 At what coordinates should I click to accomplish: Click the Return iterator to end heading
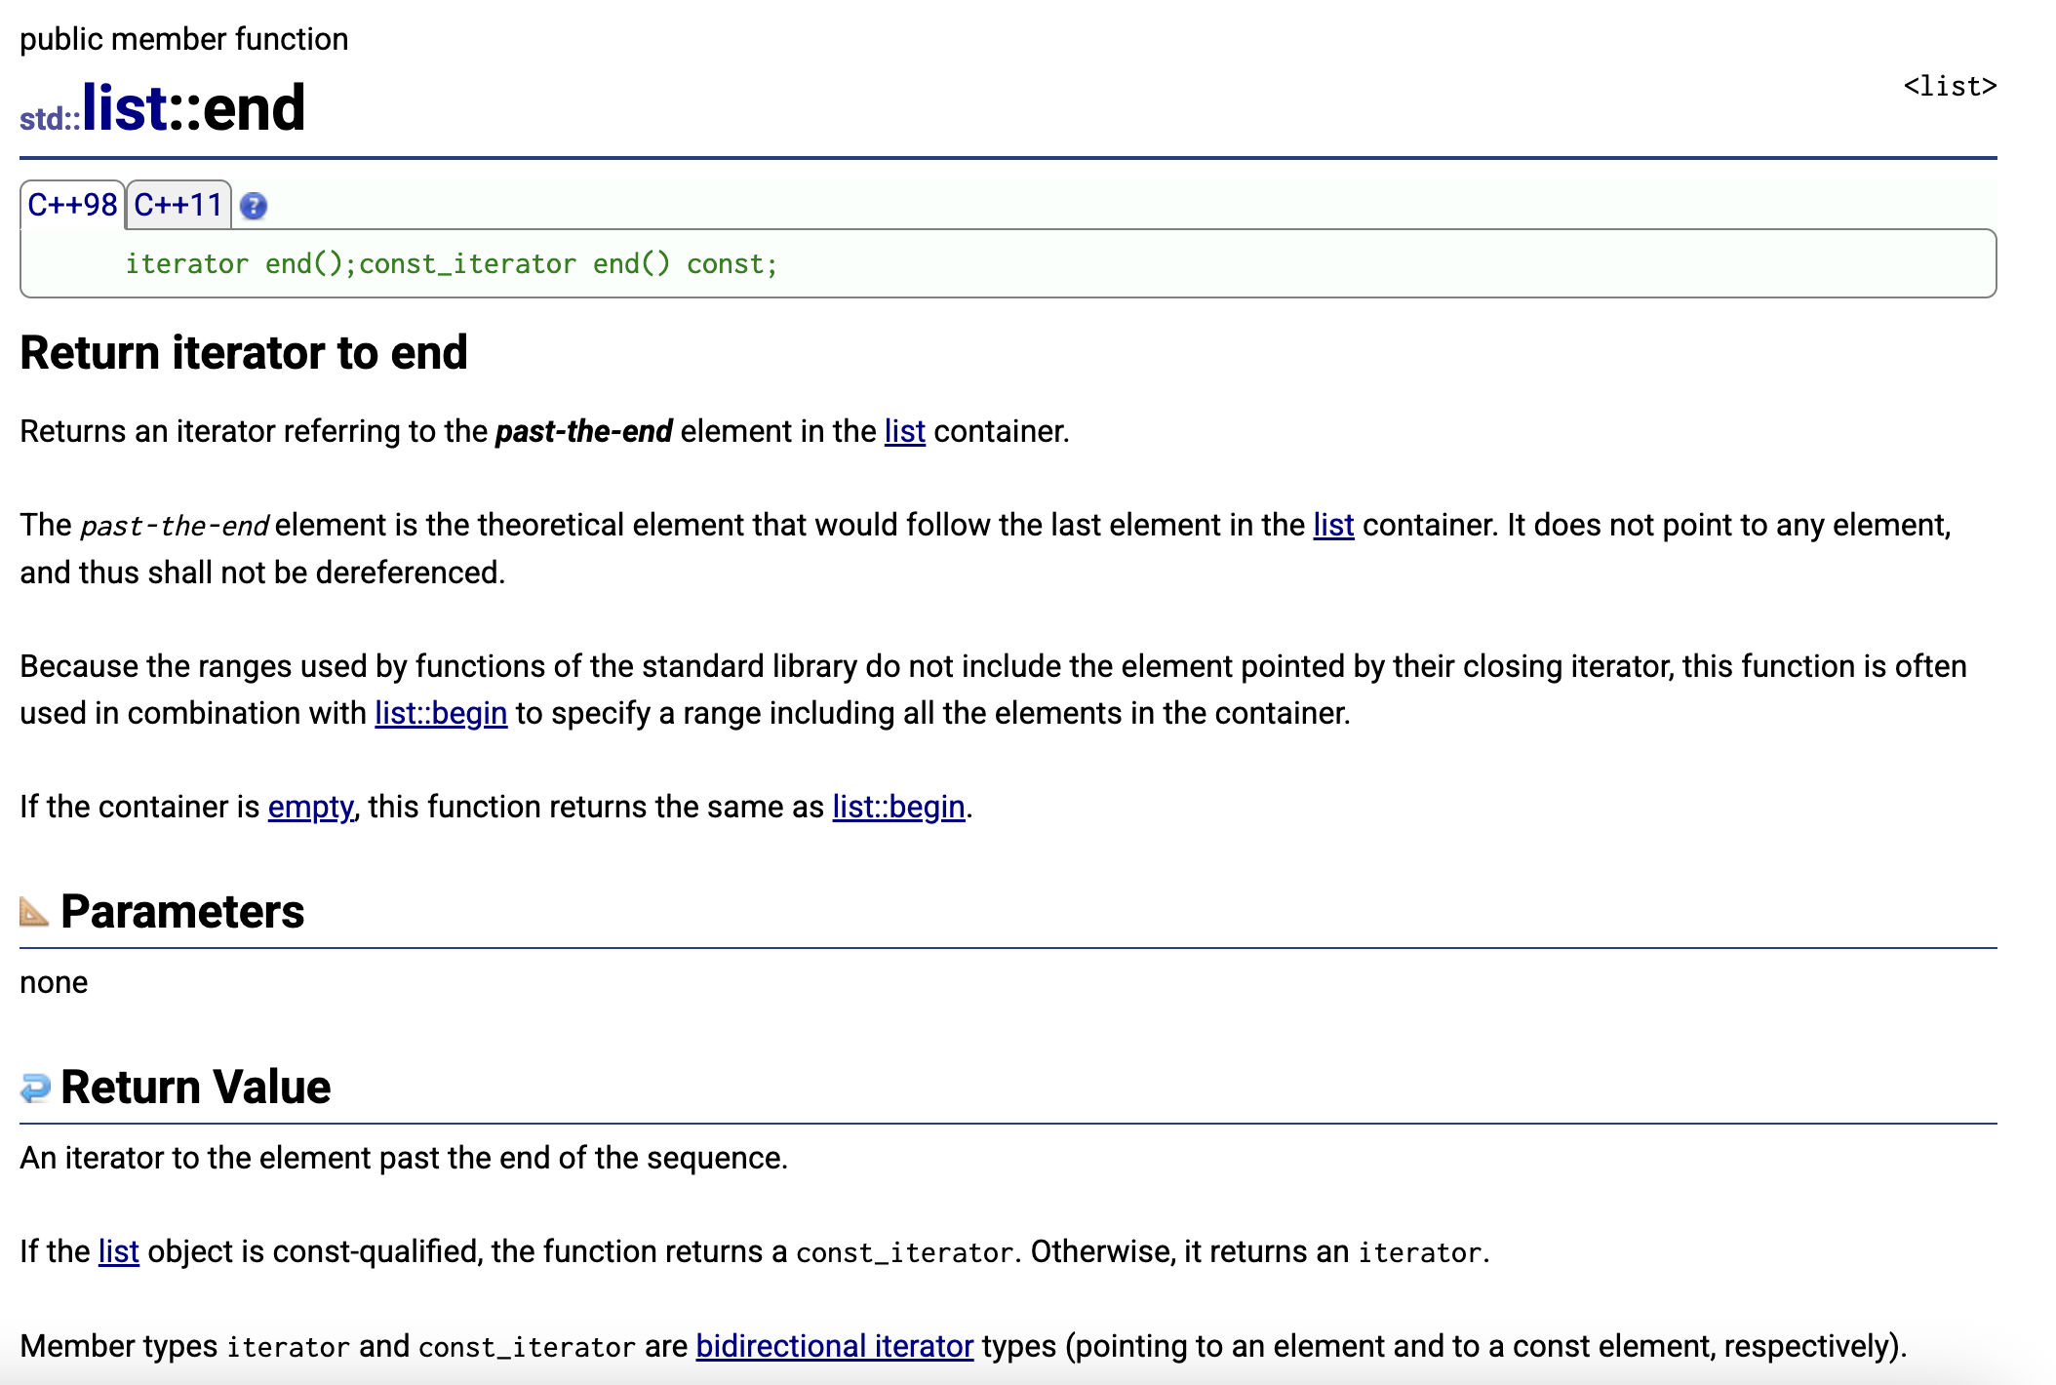244,352
